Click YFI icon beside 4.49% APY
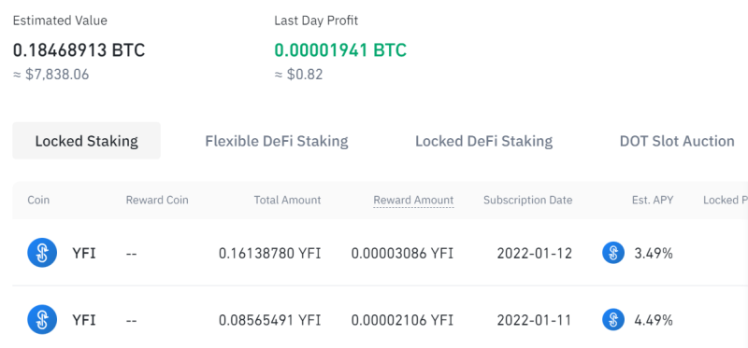The width and height of the screenshot is (748, 348). click(x=613, y=319)
